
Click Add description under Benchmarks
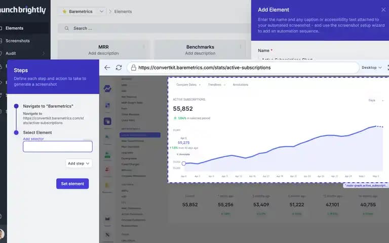click(x=200, y=53)
